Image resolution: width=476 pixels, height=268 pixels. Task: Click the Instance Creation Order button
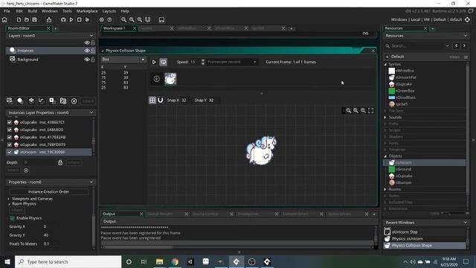(x=48, y=192)
